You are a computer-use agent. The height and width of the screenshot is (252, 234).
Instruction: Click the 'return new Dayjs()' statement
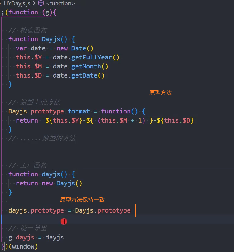[49, 183]
